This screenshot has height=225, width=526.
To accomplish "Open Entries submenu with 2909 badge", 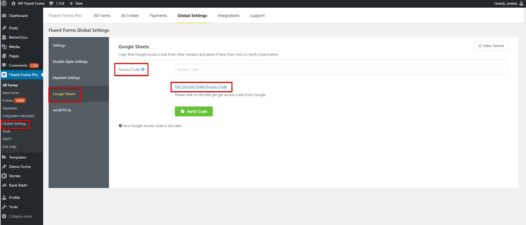I will (14, 101).
